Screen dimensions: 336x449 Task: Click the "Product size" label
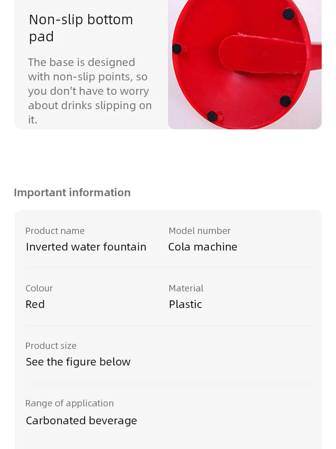51,346
